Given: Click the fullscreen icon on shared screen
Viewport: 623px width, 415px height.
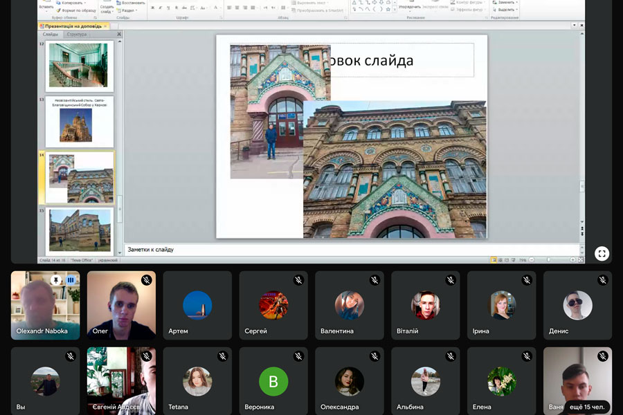Looking at the screenshot, I should coord(602,253).
